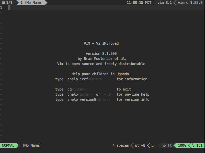
Task: Click line number 1 in gutter
Action: [1, 8]
